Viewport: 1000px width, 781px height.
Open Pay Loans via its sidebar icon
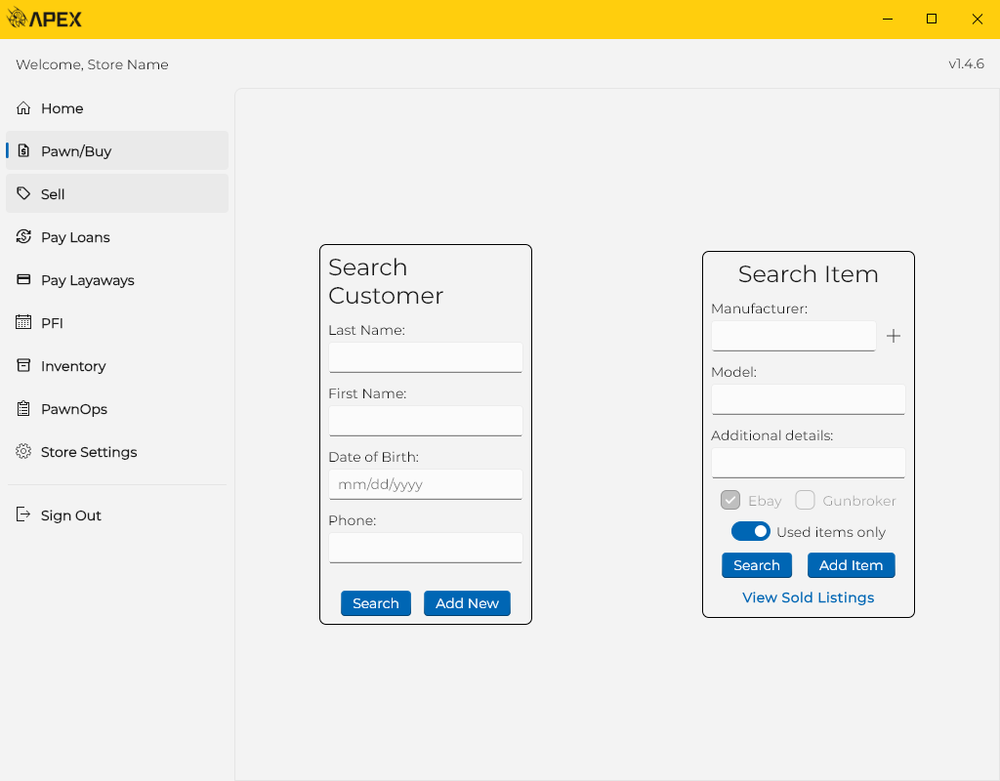pyautogui.click(x=23, y=237)
